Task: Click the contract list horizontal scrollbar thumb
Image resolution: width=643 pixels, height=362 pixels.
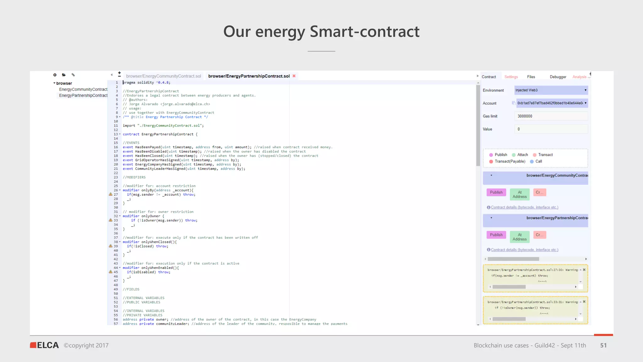Action: 513,259
